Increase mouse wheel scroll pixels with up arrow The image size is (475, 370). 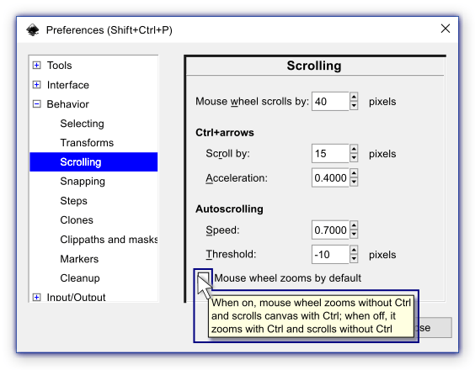click(x=354, y=97)
